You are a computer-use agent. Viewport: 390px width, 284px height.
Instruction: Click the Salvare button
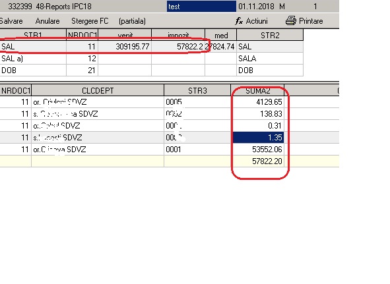pyautogui.click(x=11, y=21)
